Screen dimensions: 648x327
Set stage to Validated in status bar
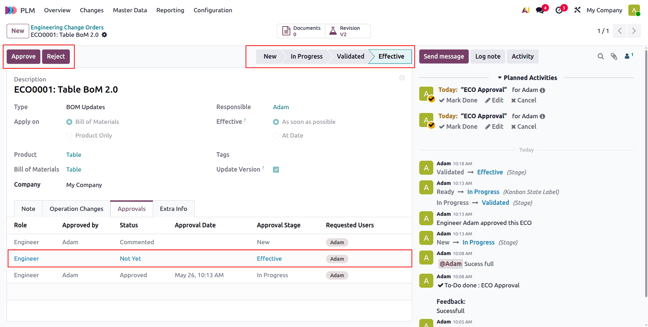(350, 56)
